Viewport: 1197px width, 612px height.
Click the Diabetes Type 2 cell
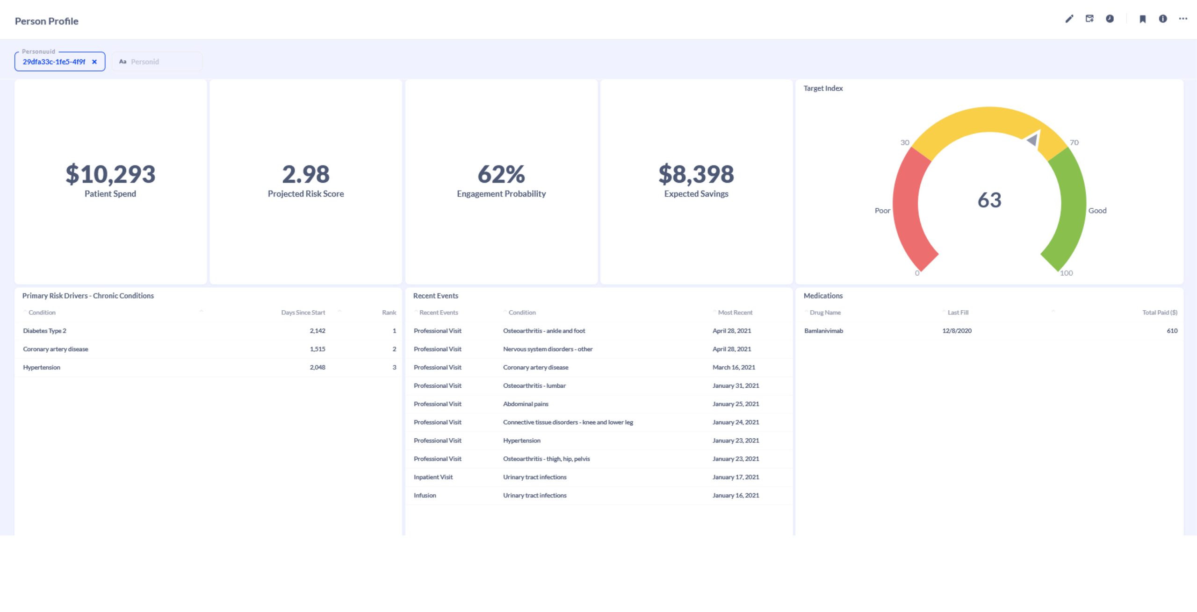click(45, 331)
